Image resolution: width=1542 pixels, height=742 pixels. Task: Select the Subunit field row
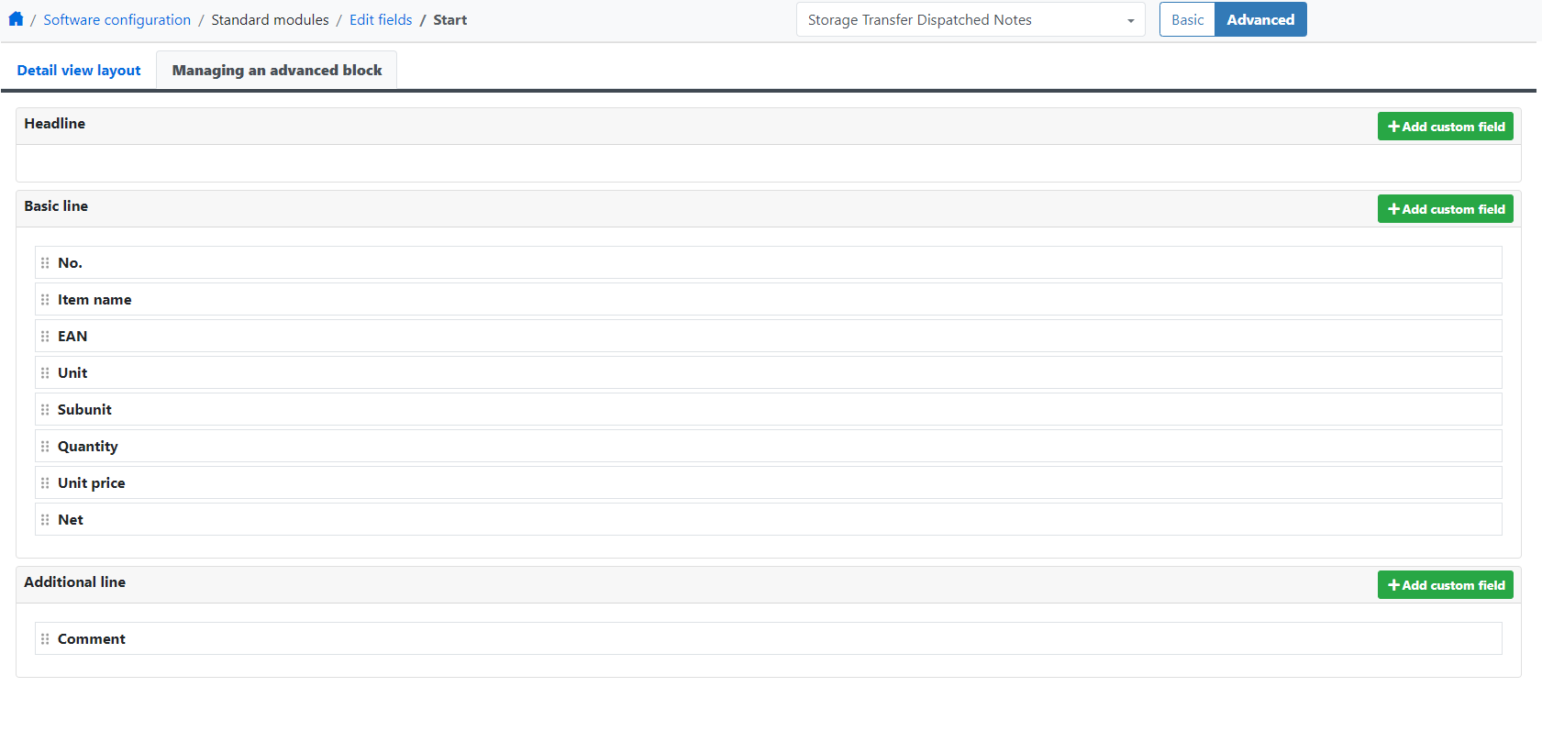click(769, 409)
